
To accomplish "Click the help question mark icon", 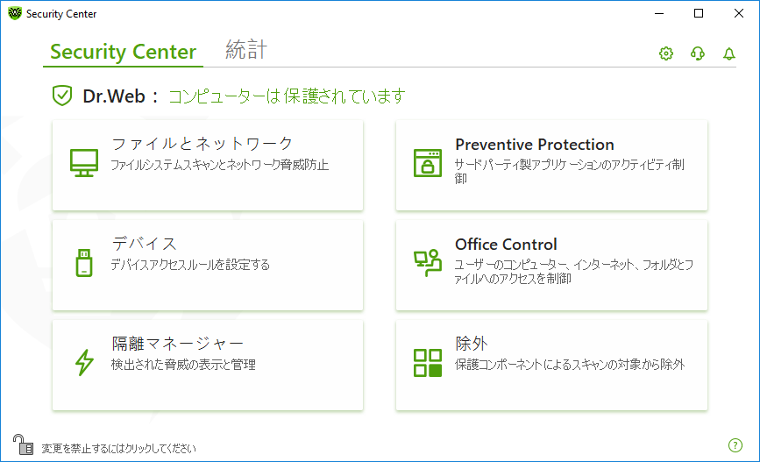I will click(x=735, y=445).
